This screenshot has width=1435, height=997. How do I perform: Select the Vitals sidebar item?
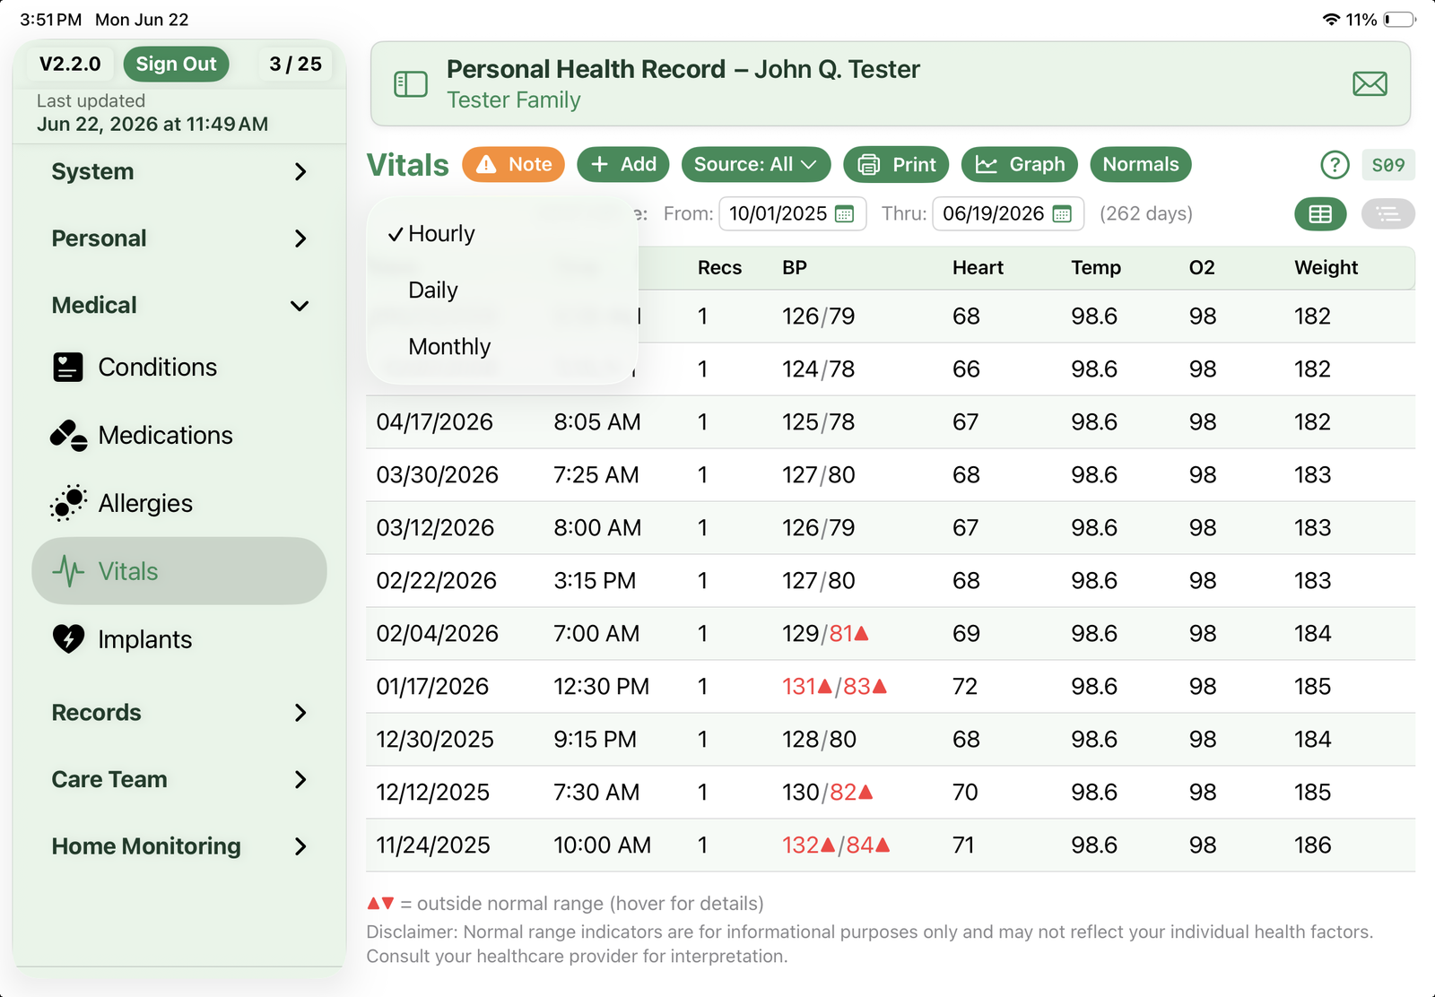tap(179, 571)
